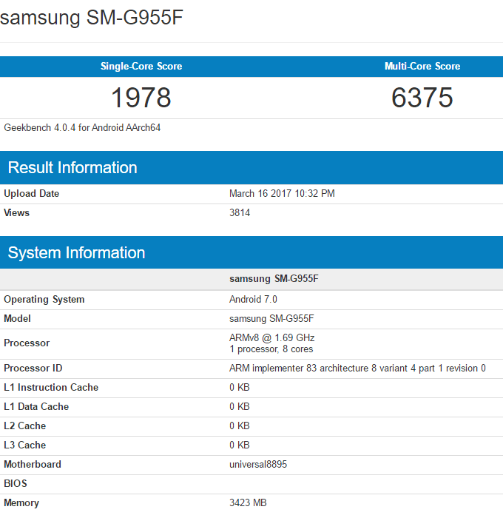Click the samsung SM-G955F page title
This screenshot has height=518, width=503.
[91, 18]
